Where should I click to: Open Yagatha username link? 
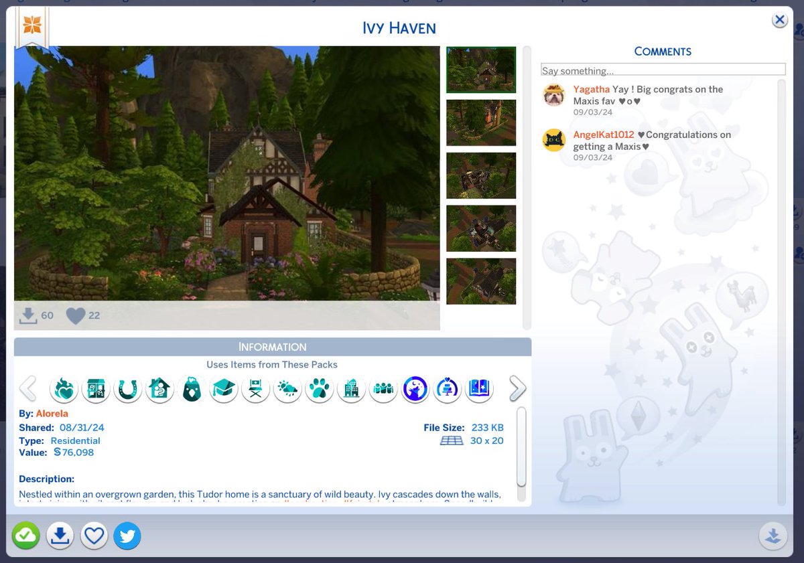click(592, 89)
